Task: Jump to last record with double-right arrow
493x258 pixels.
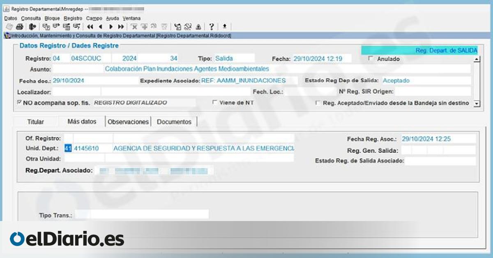Action: click(121, 27)
